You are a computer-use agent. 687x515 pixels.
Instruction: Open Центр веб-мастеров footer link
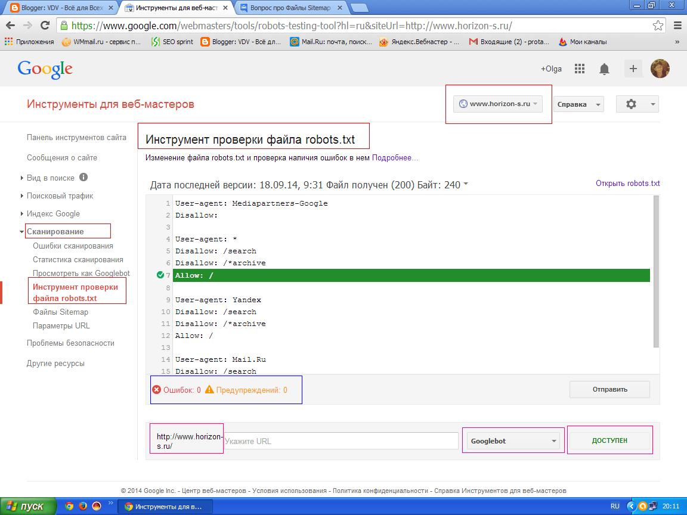(215, 491)
